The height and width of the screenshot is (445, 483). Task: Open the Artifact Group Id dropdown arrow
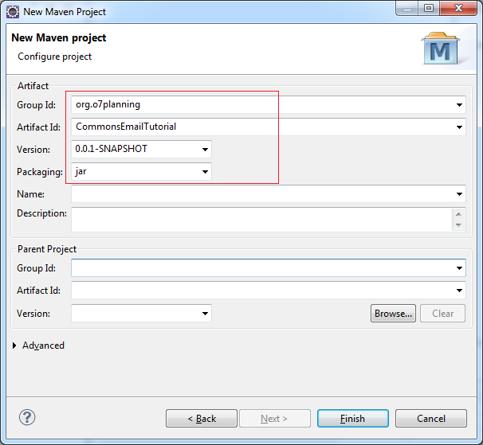coord(459,105)
